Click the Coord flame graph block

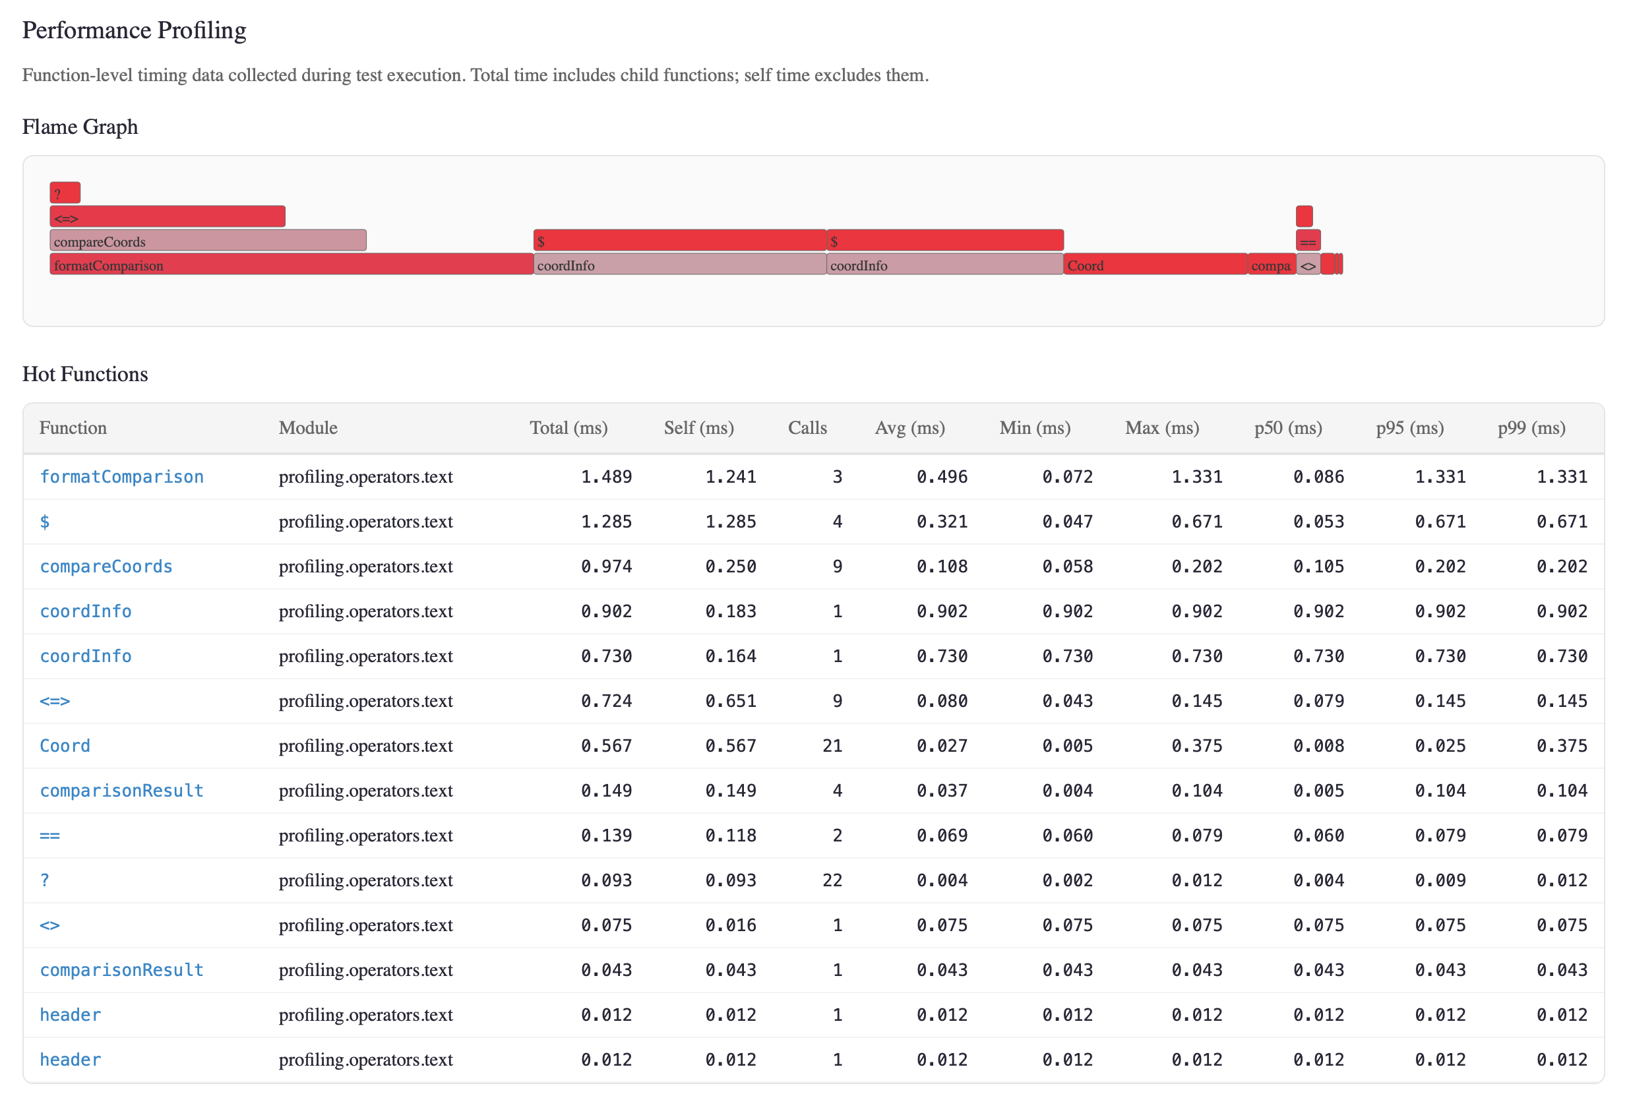(1155, 265)
